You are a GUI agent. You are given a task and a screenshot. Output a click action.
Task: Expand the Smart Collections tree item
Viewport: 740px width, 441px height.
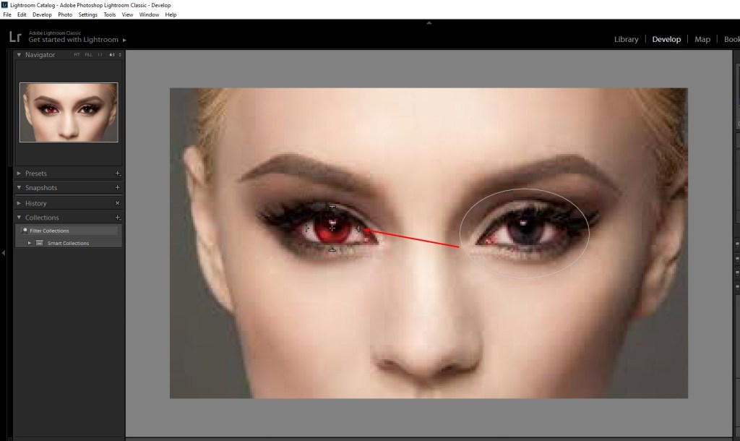pos(30,244)
